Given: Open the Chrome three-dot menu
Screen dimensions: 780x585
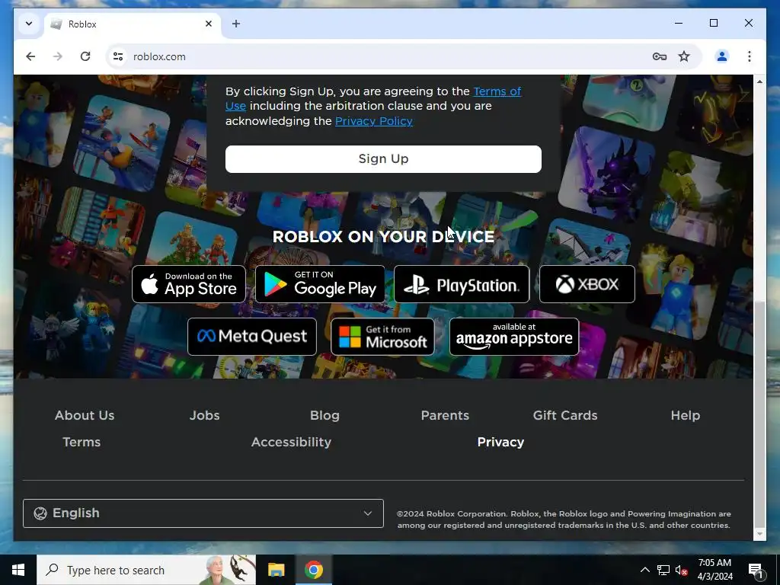Looking at the screenshot, I should 750,56.
